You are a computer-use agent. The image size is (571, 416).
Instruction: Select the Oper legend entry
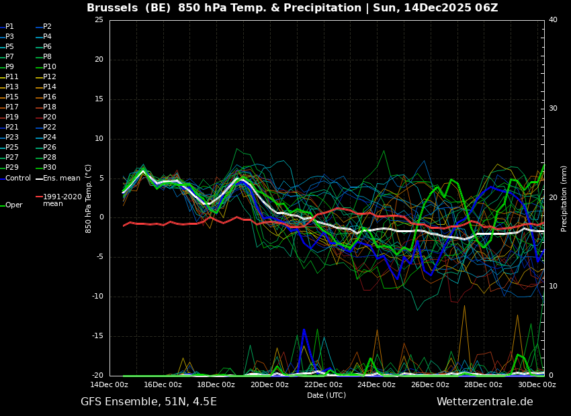click(x=13, y=205)
